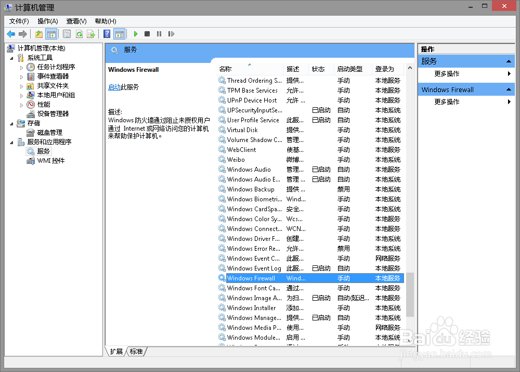Click the Restart Service icon
520x372 pixels.
pos(172,33)
